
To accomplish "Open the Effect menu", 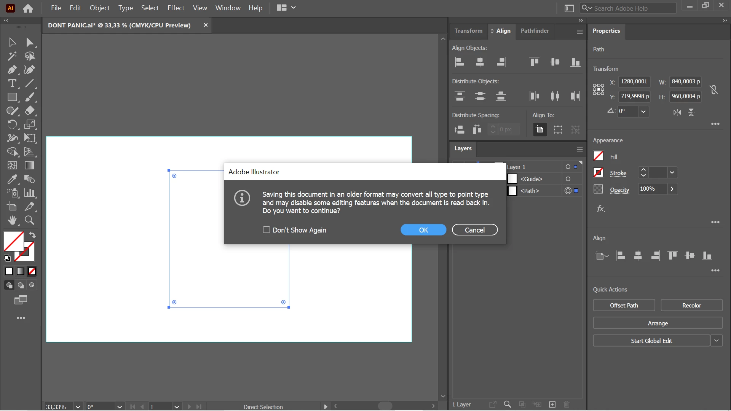I will point(176,8).
